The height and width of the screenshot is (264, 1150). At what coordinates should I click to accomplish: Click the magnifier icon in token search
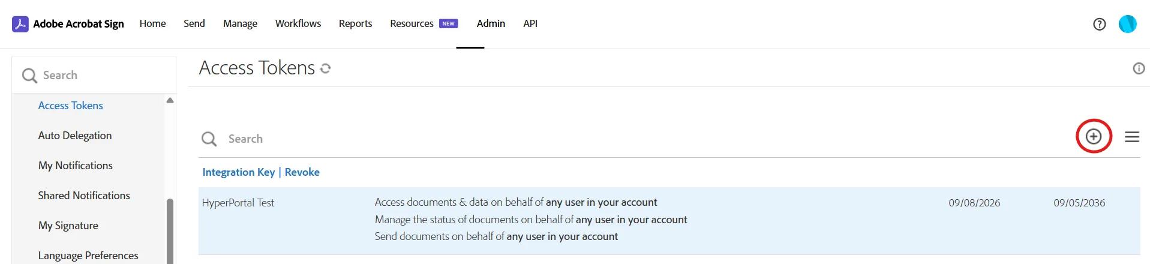point(209,139)
